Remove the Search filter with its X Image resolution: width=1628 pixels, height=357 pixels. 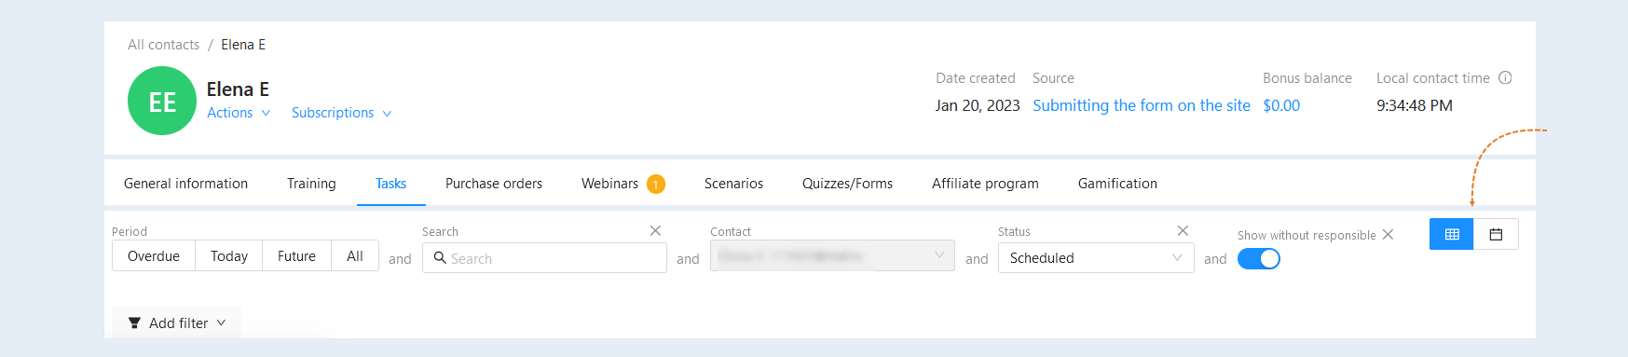[655, 230]
